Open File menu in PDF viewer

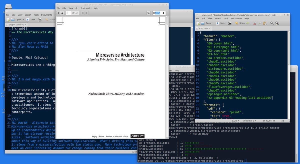click(58, 8)
